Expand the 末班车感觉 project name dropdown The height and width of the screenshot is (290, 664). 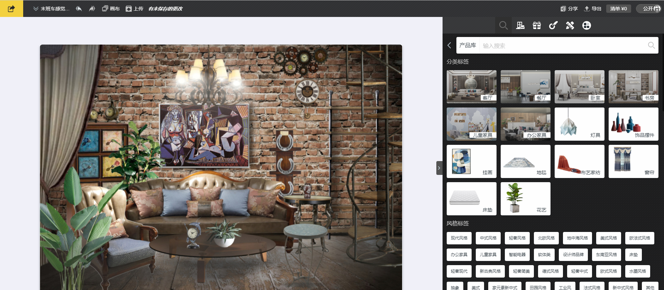tap(52, 9)
